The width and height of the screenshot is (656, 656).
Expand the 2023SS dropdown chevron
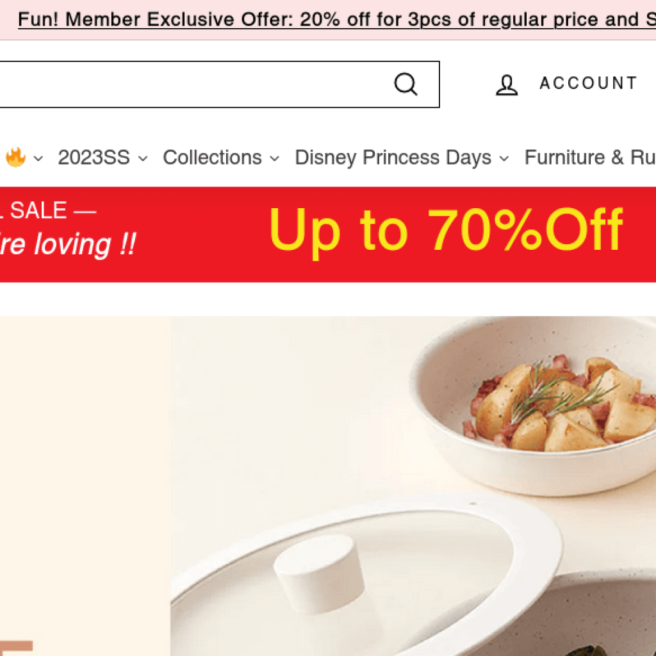143,159
